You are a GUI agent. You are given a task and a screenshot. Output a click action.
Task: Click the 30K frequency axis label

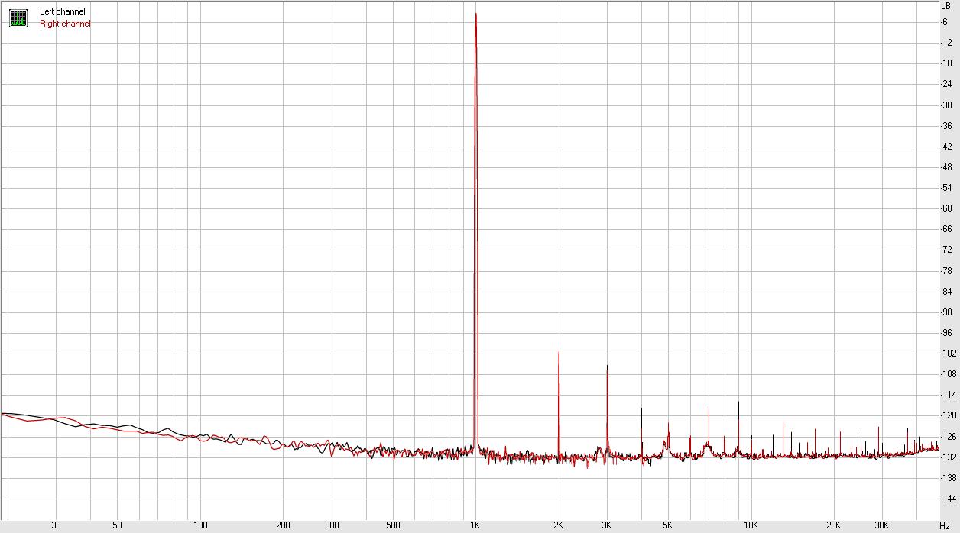[x=882, y=525]
